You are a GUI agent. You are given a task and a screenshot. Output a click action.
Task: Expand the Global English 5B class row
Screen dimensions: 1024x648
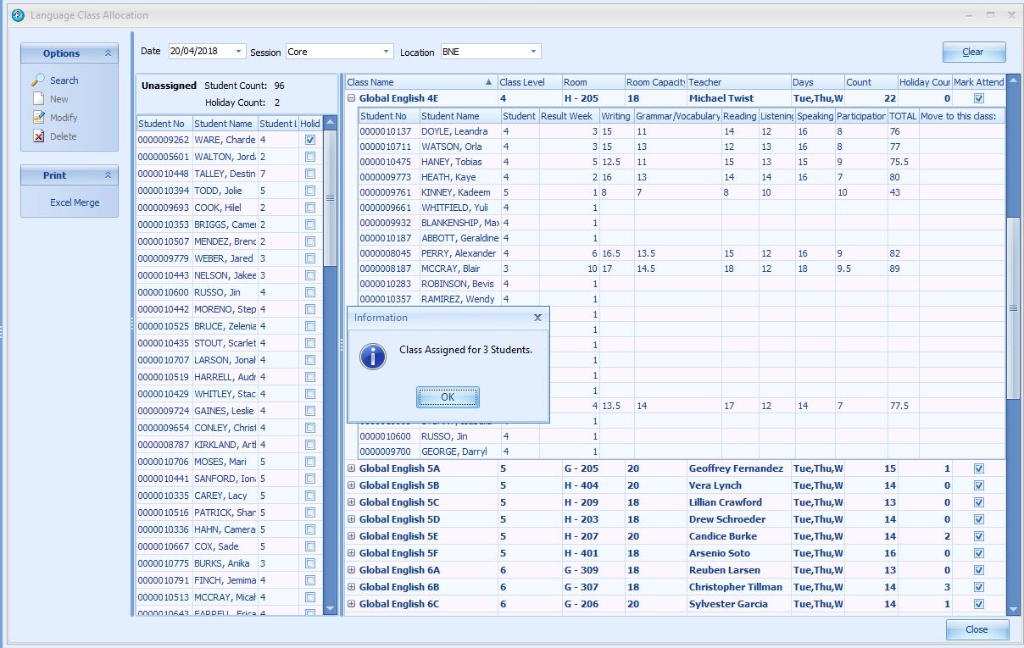352,485
